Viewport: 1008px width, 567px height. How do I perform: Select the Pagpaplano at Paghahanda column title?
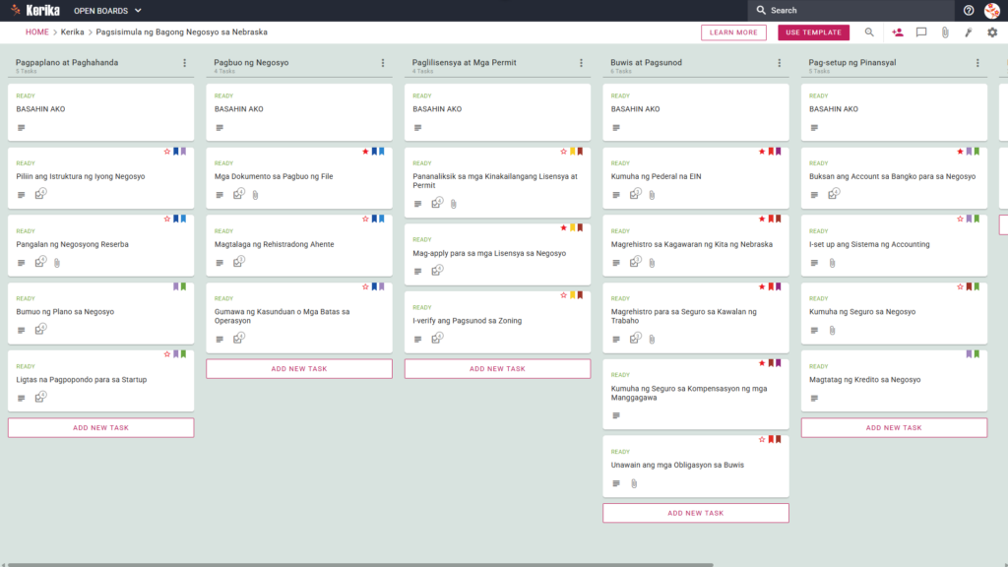(67, 62)
